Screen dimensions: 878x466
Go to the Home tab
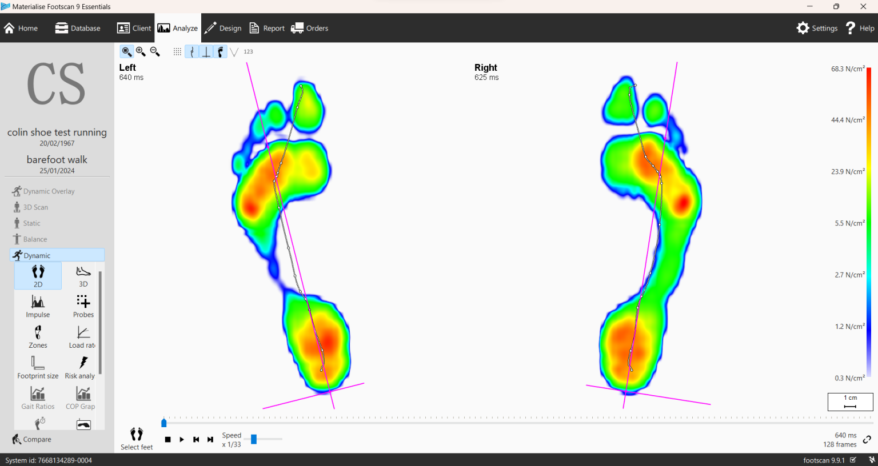pos(21,28)
